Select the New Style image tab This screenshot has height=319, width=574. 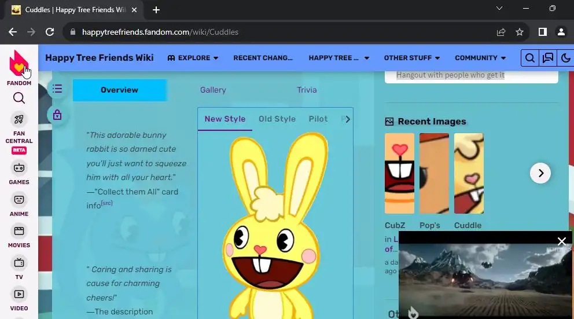coord(225,119)
